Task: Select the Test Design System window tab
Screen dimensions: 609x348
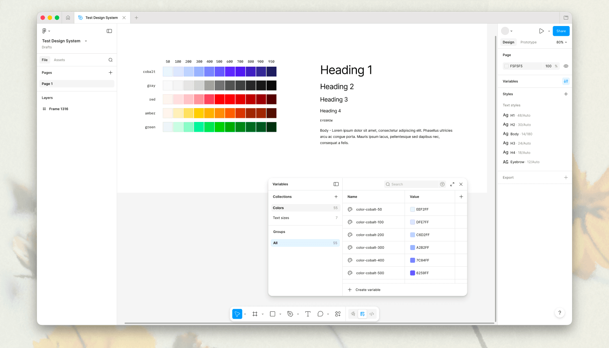Action: 101,17
